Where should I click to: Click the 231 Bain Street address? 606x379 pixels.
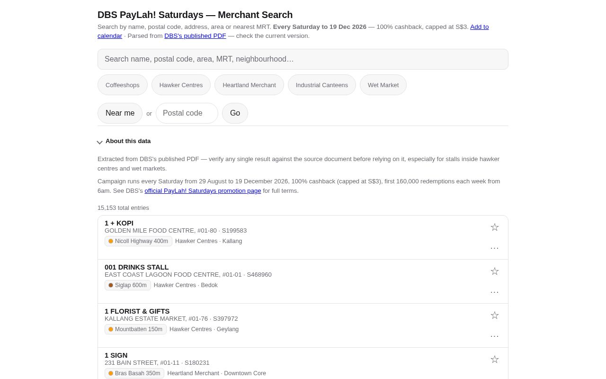157,363
